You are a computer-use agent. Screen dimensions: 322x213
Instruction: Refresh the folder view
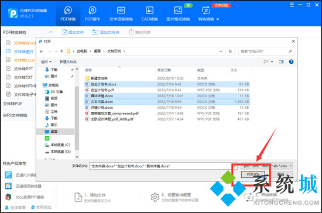230,51
